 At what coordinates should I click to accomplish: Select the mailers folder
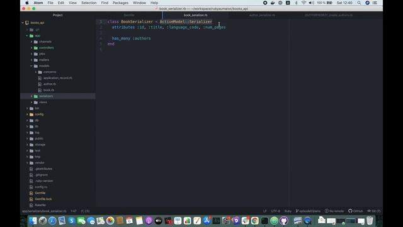44,60
